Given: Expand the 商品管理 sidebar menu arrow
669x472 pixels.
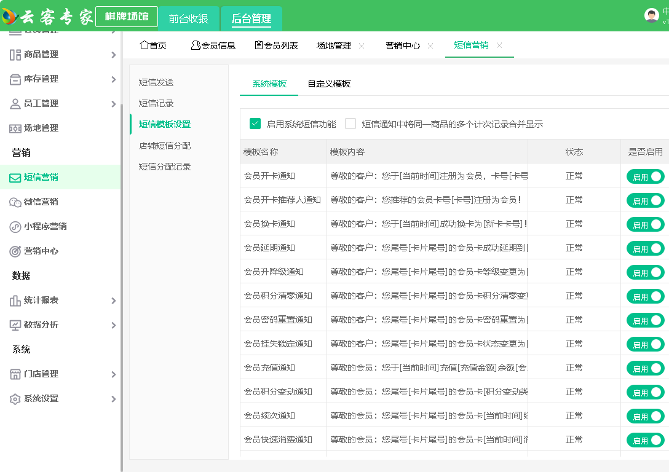Looking at the screenshot, I should point(113,55).
